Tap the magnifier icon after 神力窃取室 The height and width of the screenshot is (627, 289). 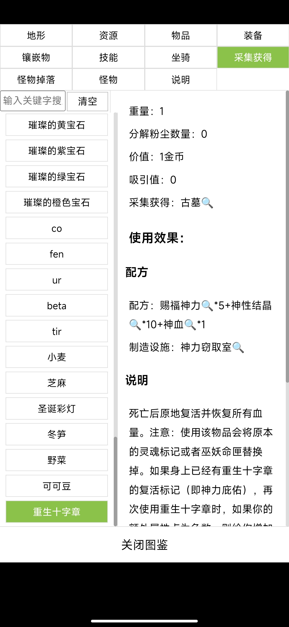238,348
